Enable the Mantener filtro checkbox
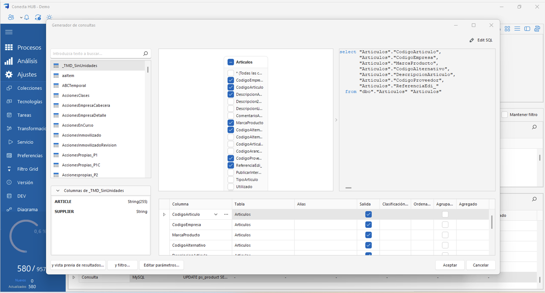The width and height of the screenshot is (545, 293). coord(505,115)
